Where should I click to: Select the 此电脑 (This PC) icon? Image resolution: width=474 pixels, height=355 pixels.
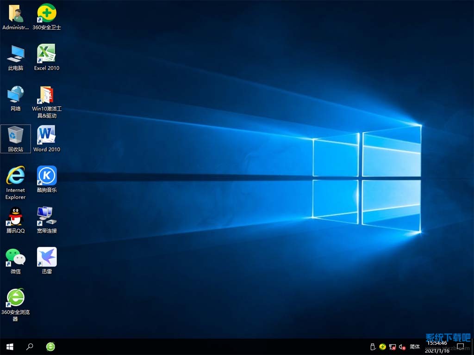coord(15,54)
